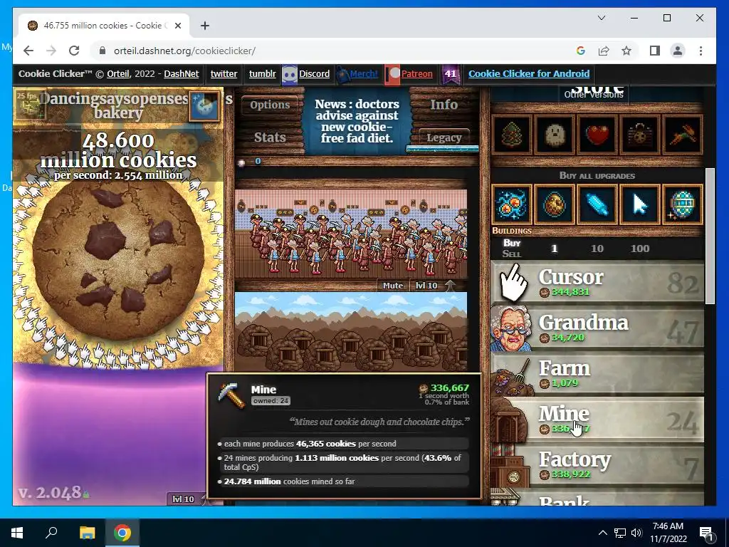Click the bakery name to rename
Image resolution: width=729 pixels, height=547 pixels.
coord(118,105)
